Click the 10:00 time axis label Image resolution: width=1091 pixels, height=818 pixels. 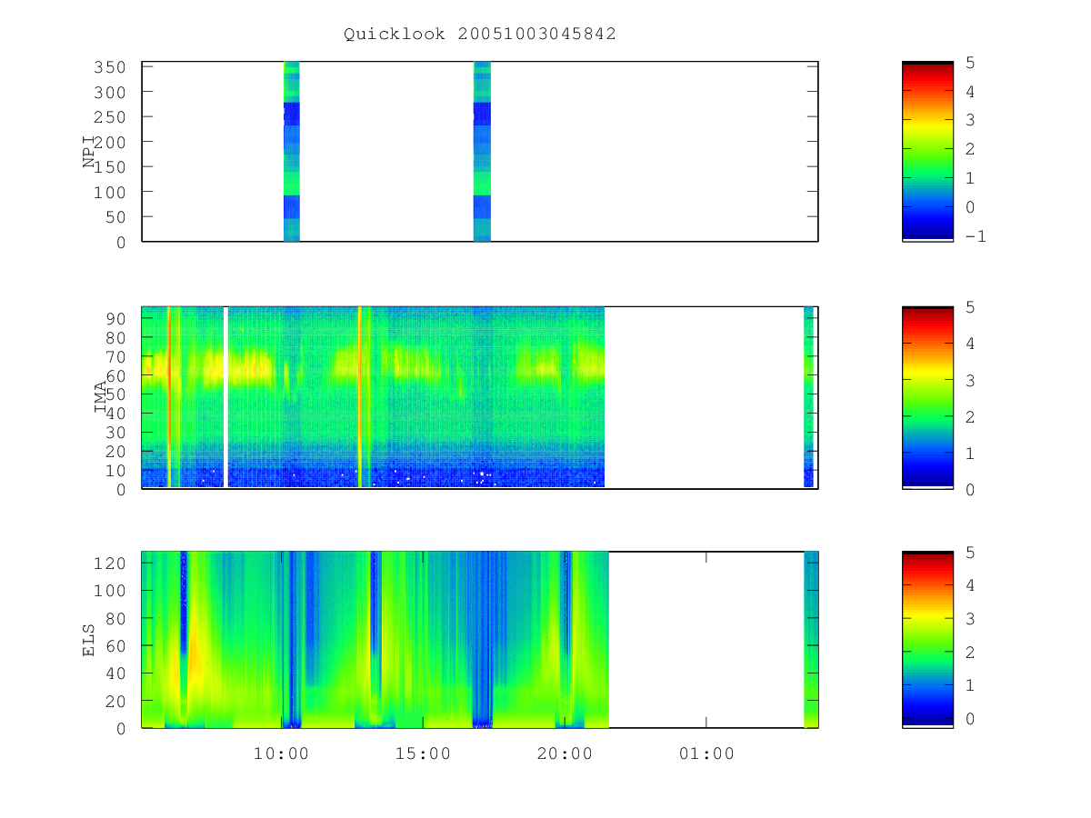point(281,753)
